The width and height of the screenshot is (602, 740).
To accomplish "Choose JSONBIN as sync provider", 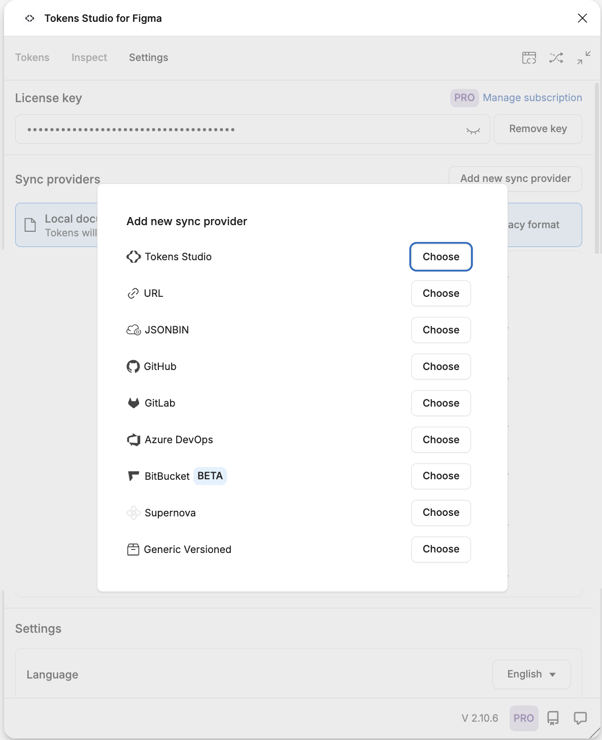I will point(441,330).
